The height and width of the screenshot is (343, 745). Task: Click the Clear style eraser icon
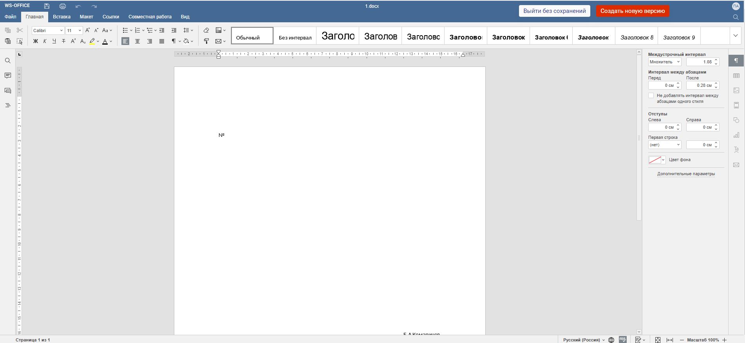pyautogui.click(x=206, y=30)
